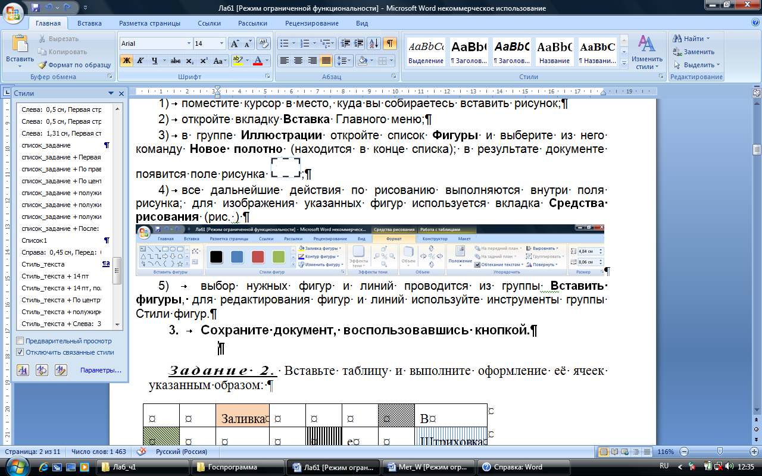Viewport: 762px width, 476px height.
Task: Apply yellow text highlight color
Action: coord(236,61)
